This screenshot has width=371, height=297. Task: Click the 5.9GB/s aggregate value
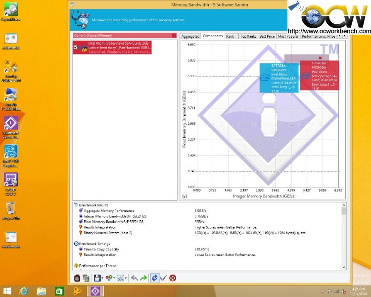[200, 210]
